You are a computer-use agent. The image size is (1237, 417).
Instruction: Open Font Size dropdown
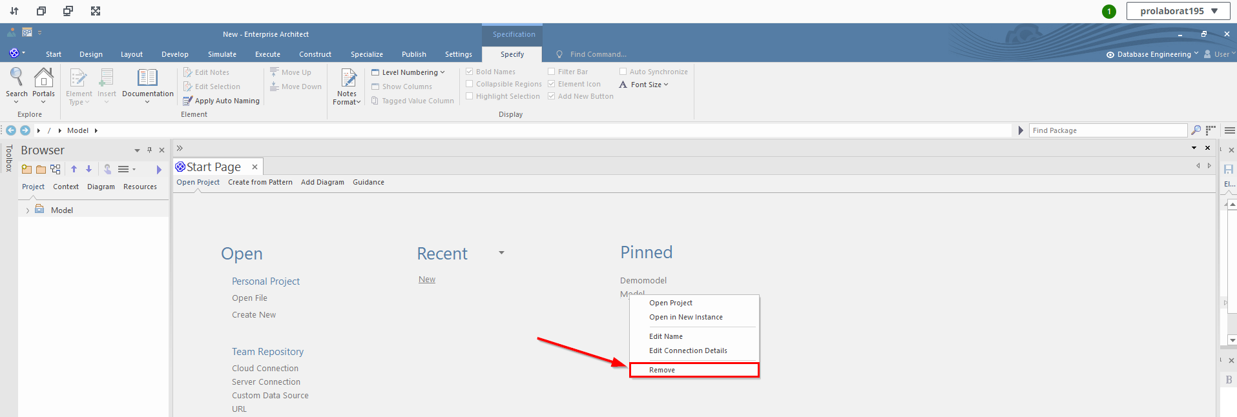coord(643,85)
